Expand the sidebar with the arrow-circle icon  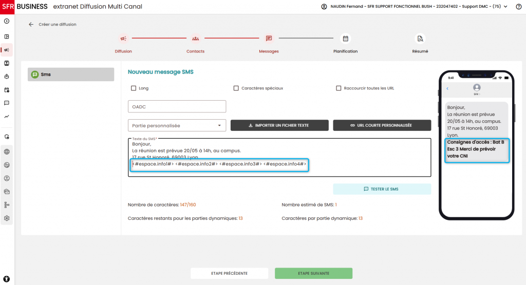[7, 21]
